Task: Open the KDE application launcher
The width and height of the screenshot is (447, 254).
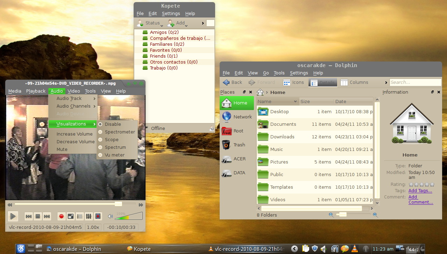Action: click(x=21, y=249)
